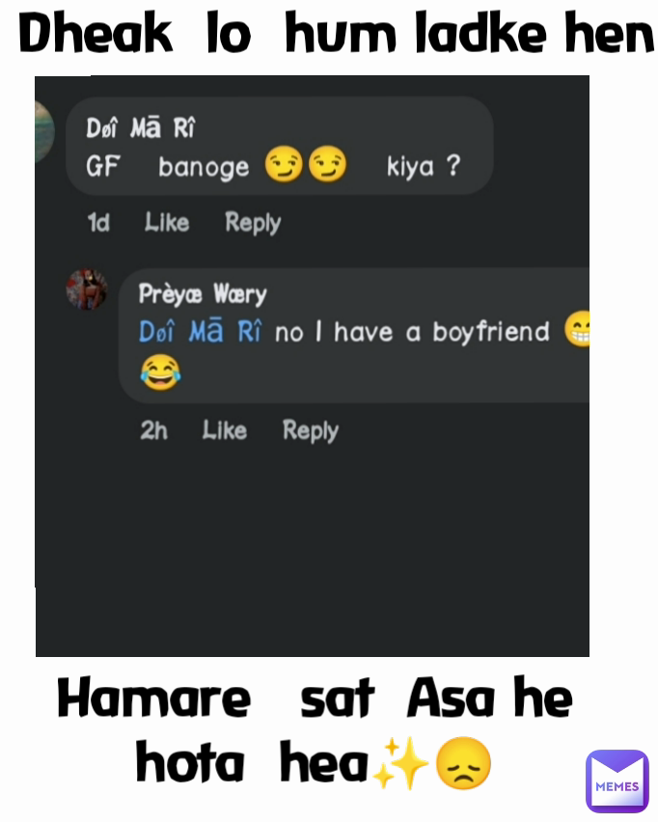
Task: Reply to the GF banoge comment
Action: [253, 223]
